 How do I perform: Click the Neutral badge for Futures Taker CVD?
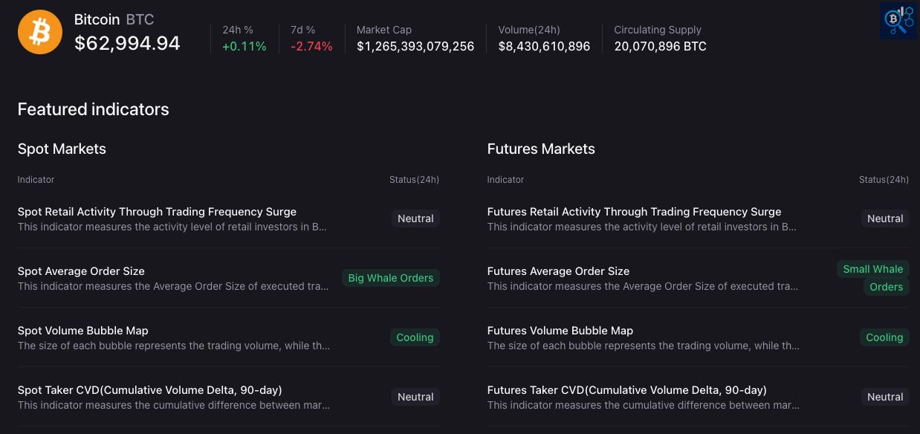point(885,397)
